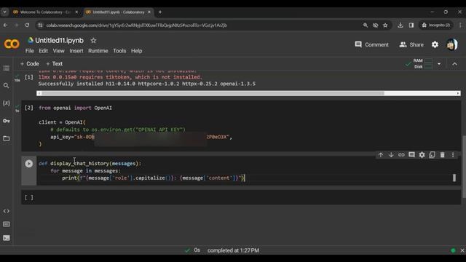Open the View menu
The height and width of the screenshot is (262, 466).
coord(58,51)
